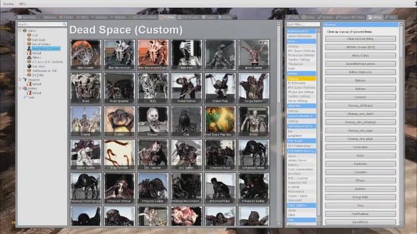This screenshot has height=234, width=417.
Task: Open the NPCs menu in top bar
Action: (x=22, y=4)
